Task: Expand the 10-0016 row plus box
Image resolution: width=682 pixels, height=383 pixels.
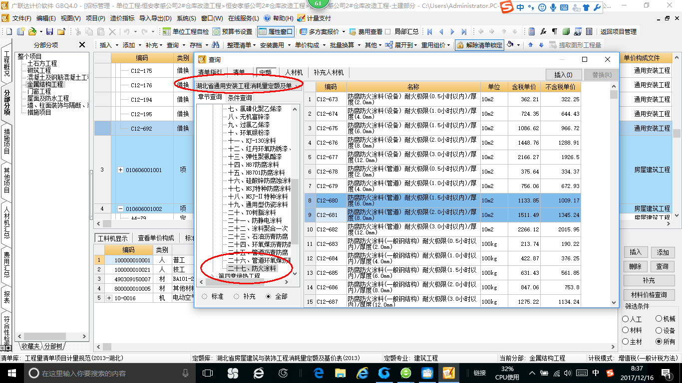Action: (109, 298)
